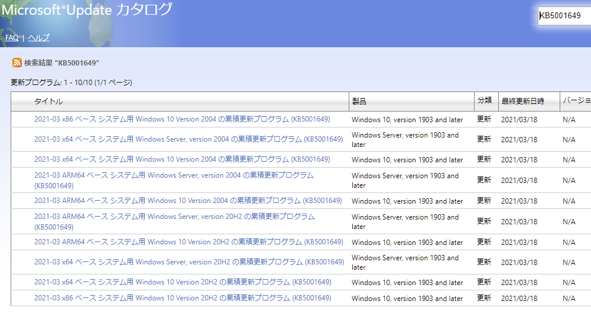The image size is (591, 324).
Task: Click date 2021/03/18 in x86 Version 20H2 row
Action: (x=519, y=299)
